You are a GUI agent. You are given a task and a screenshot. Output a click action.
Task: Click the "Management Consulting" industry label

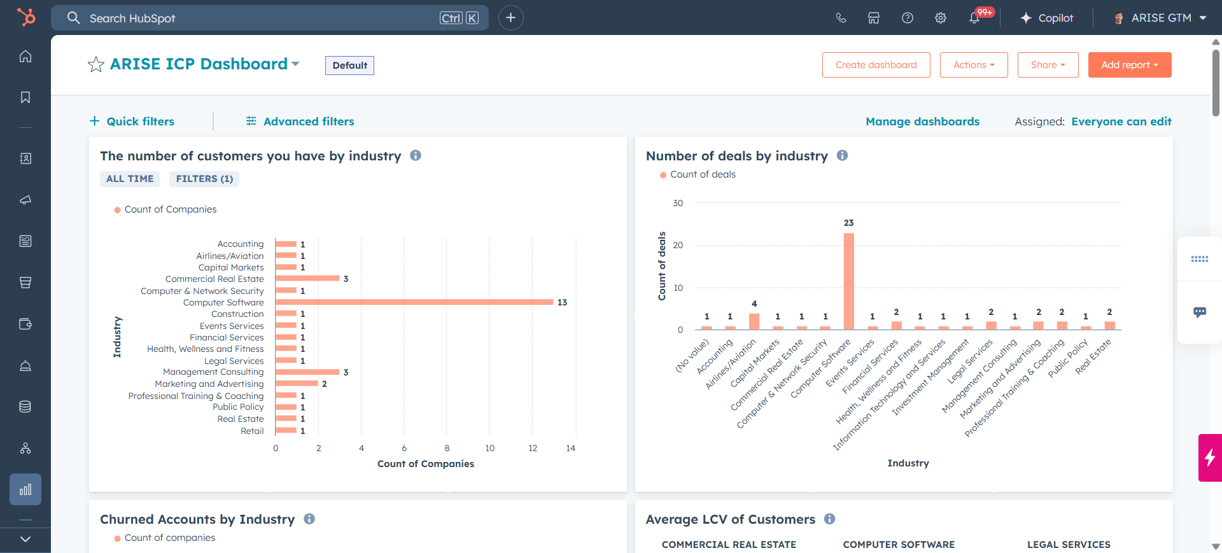[x=213, y=372]
